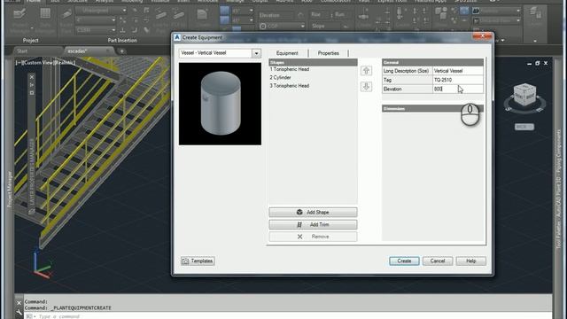Open command line customize wrench icon
The height and width of the screenshot is (319, 567).
(x=19, y=312)
